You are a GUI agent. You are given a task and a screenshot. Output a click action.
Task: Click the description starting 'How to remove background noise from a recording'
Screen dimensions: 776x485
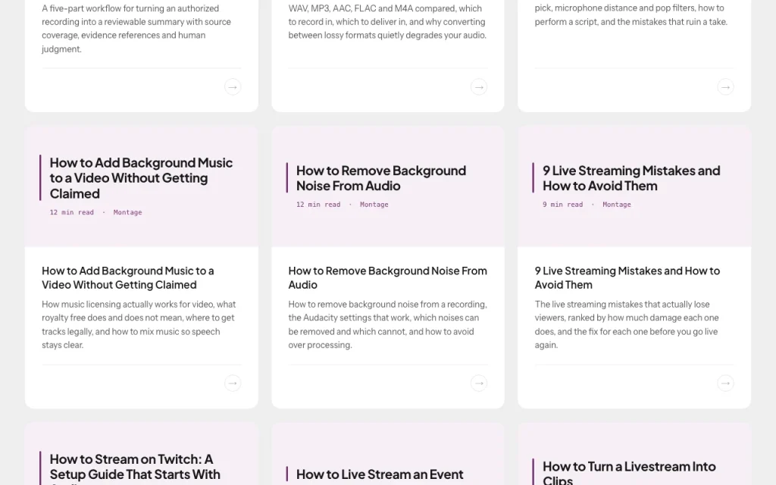pyautogui.click(x=387, y=324)
